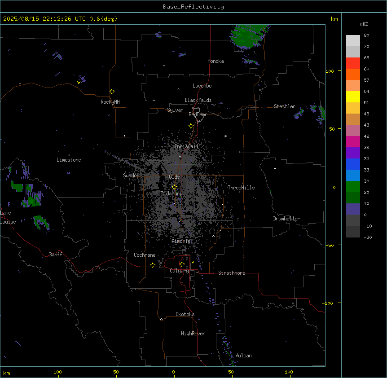Viewport: 387px width, 378px height.
Task: Select the Innisfail city label
Action: (186, 146)
